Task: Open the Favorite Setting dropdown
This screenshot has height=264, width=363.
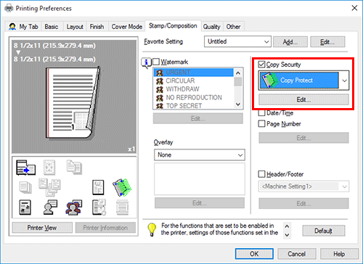Action: pyautogui.click(x=237, y=41)
